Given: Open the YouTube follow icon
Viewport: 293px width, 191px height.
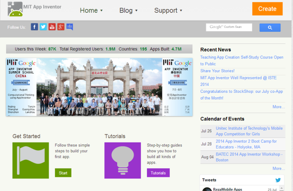Looking at the screenshot, I should pyautogui.click(x=52, y=27).
